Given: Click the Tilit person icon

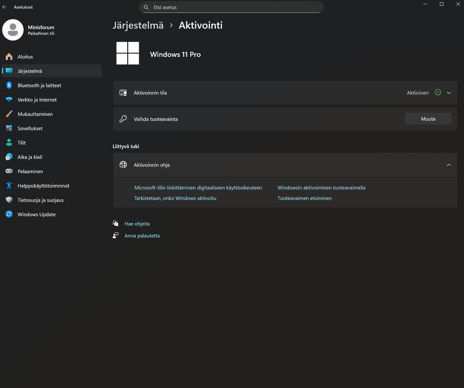Looking at the screenshot, I should (x=9, y=142).
